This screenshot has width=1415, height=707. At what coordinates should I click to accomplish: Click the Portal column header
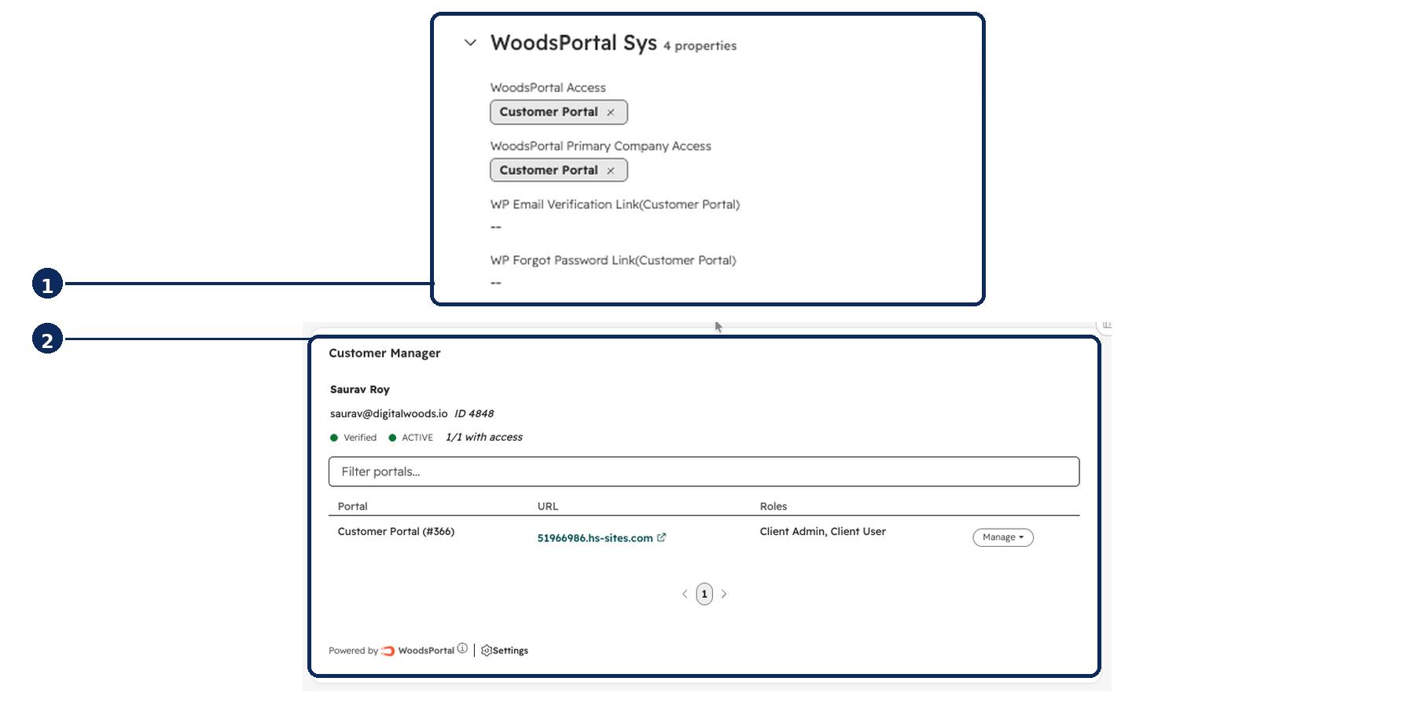353,507
